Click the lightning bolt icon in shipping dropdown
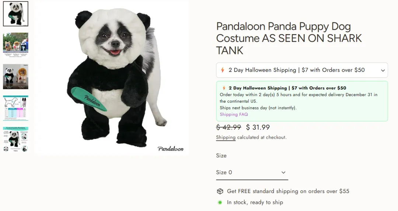 [223, 70]
